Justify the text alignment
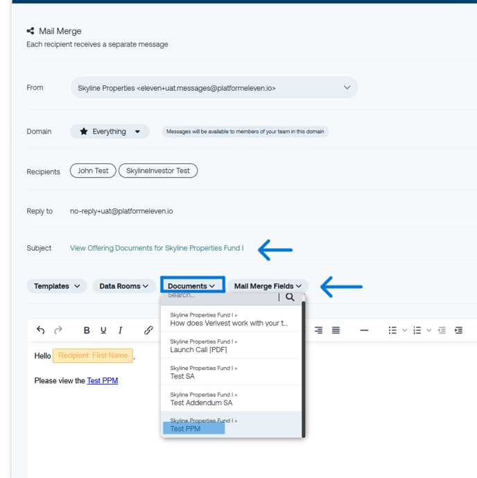This screenshot has width=477, height=478. pos(336,330)
